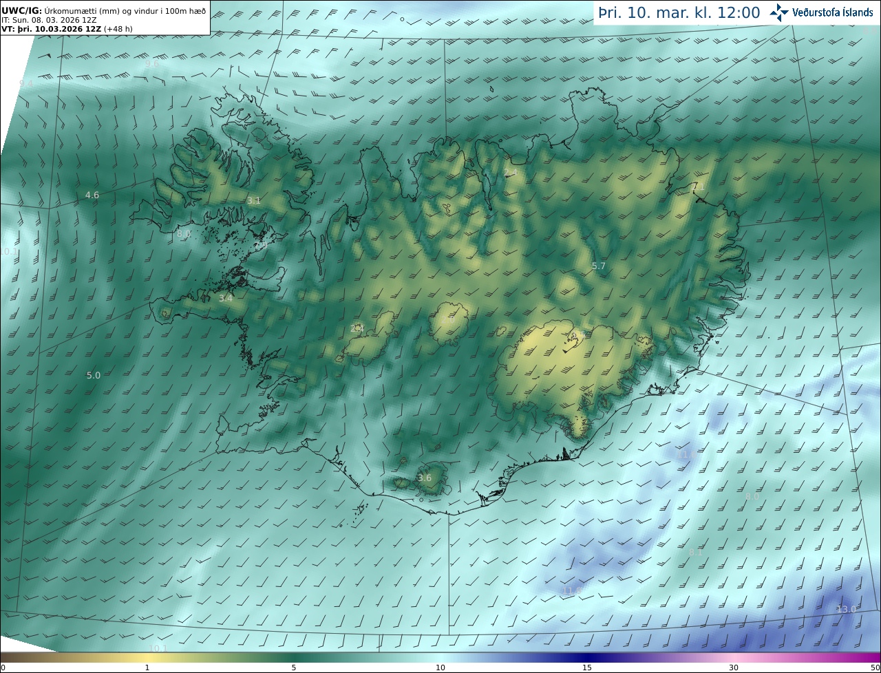
Task: Click the 15 tick on the color scale
Action: click(x=587, y=668)
